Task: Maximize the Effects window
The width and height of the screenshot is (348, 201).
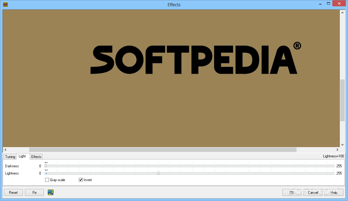Action: click(x=328, y=4)
